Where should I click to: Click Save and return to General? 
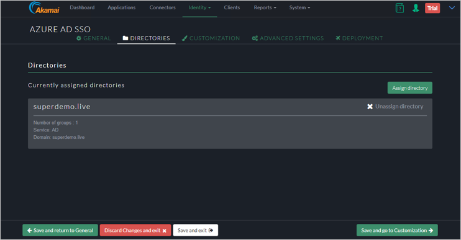click(60, 230)
